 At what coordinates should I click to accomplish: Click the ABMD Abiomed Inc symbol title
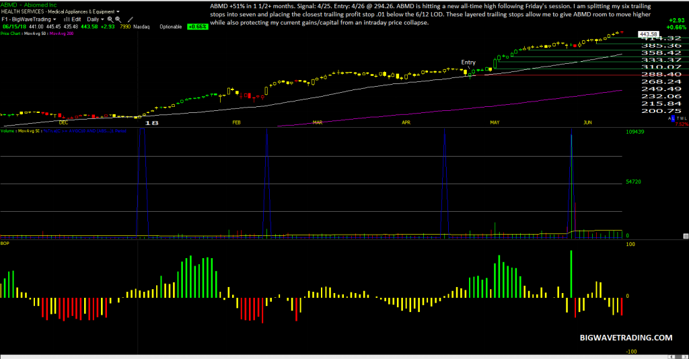click(x=28, y=5)
